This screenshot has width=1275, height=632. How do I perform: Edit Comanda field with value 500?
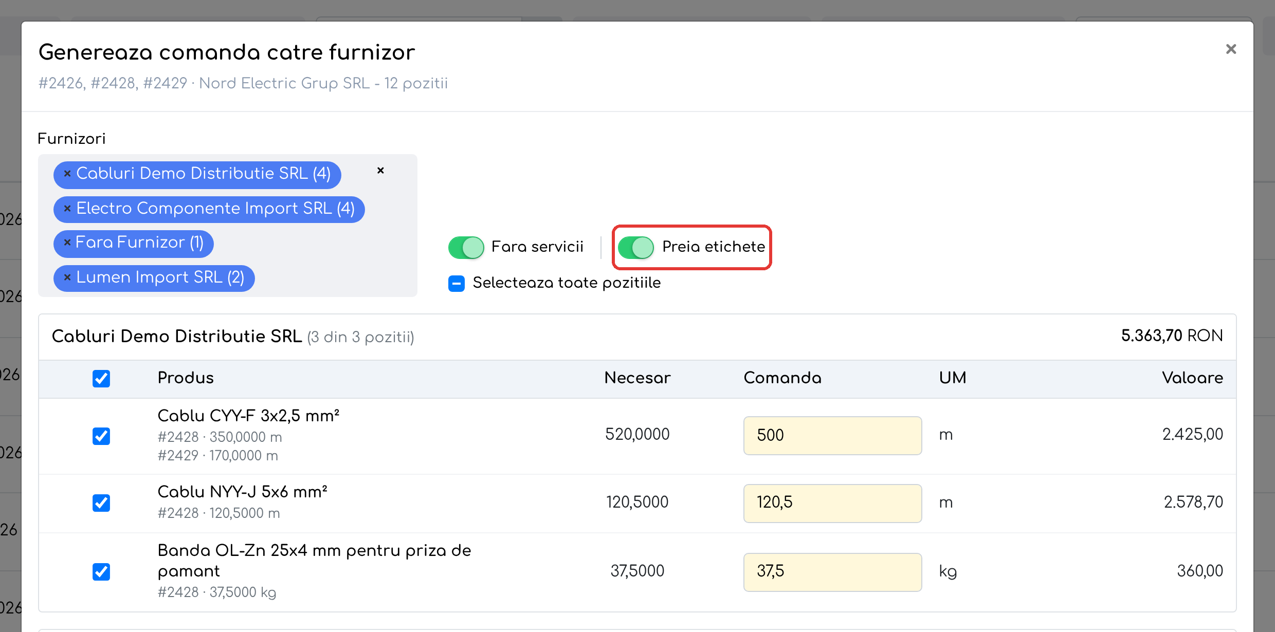[832, 435]
